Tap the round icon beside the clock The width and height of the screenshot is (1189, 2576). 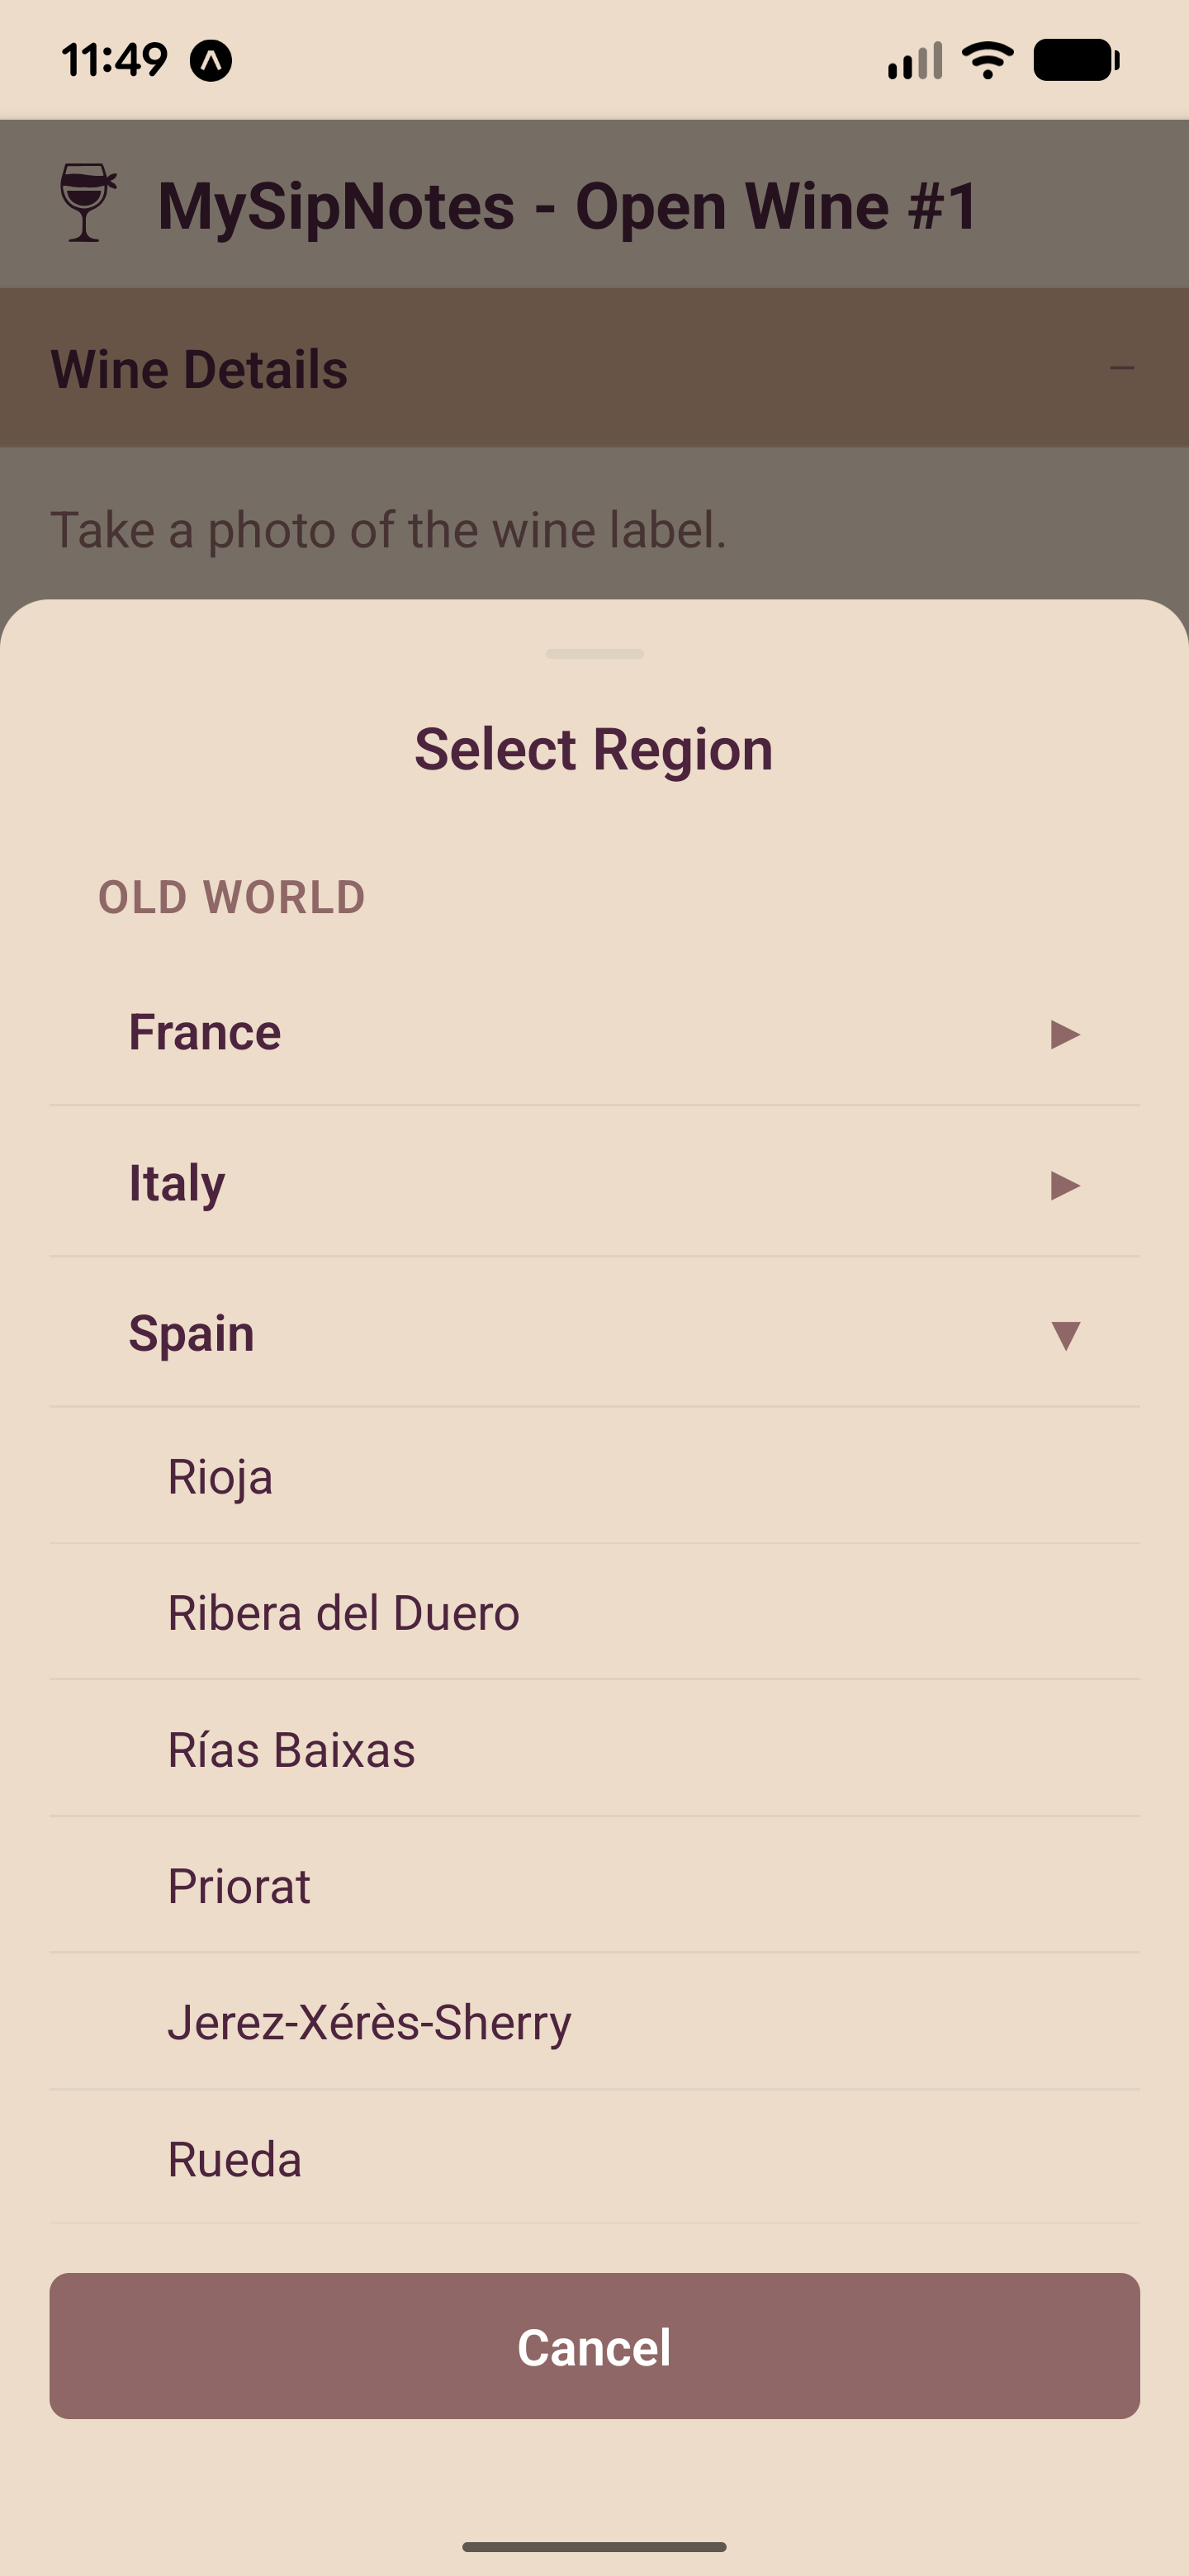coord(211,61)
